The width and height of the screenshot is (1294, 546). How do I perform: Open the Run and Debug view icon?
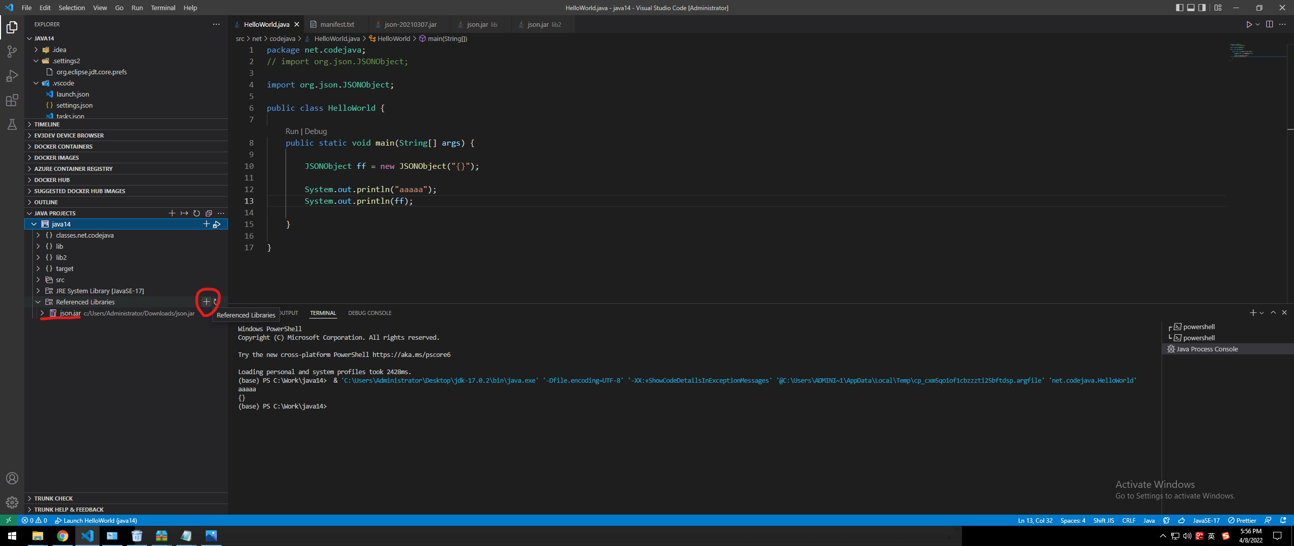(12, 76)
